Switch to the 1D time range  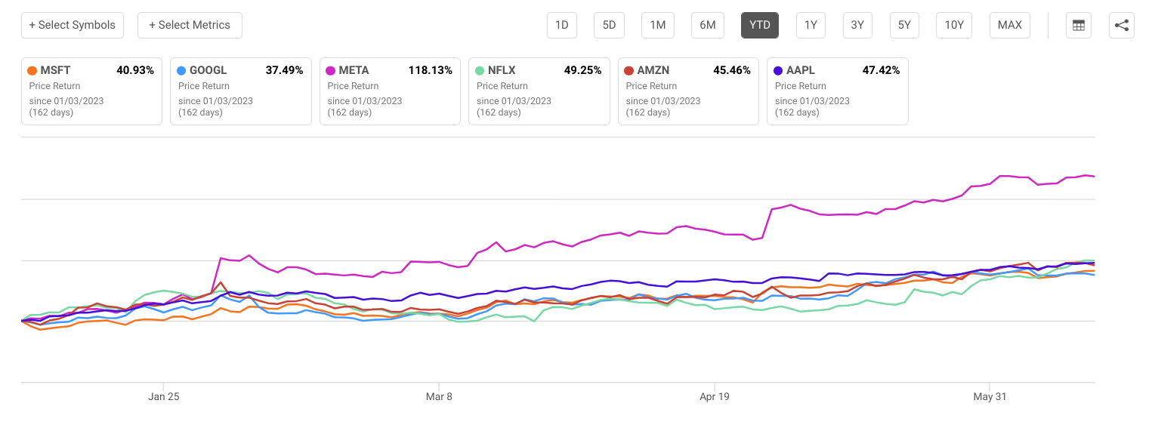pyautogui.click(x=562, y=25)
